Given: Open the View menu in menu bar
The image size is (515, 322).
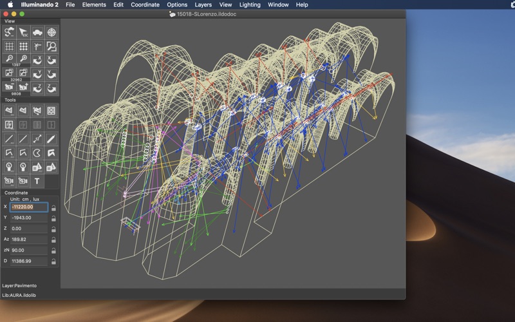Looking at the screenshot, I should (225, 5).
